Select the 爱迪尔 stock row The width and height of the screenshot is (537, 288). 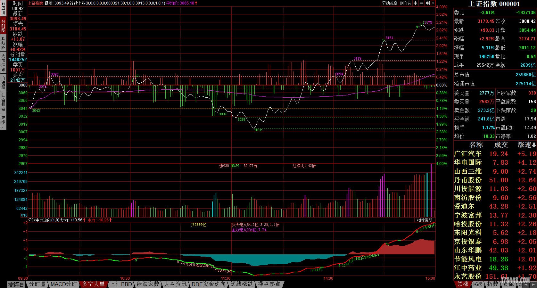click(x=495, y=206)
